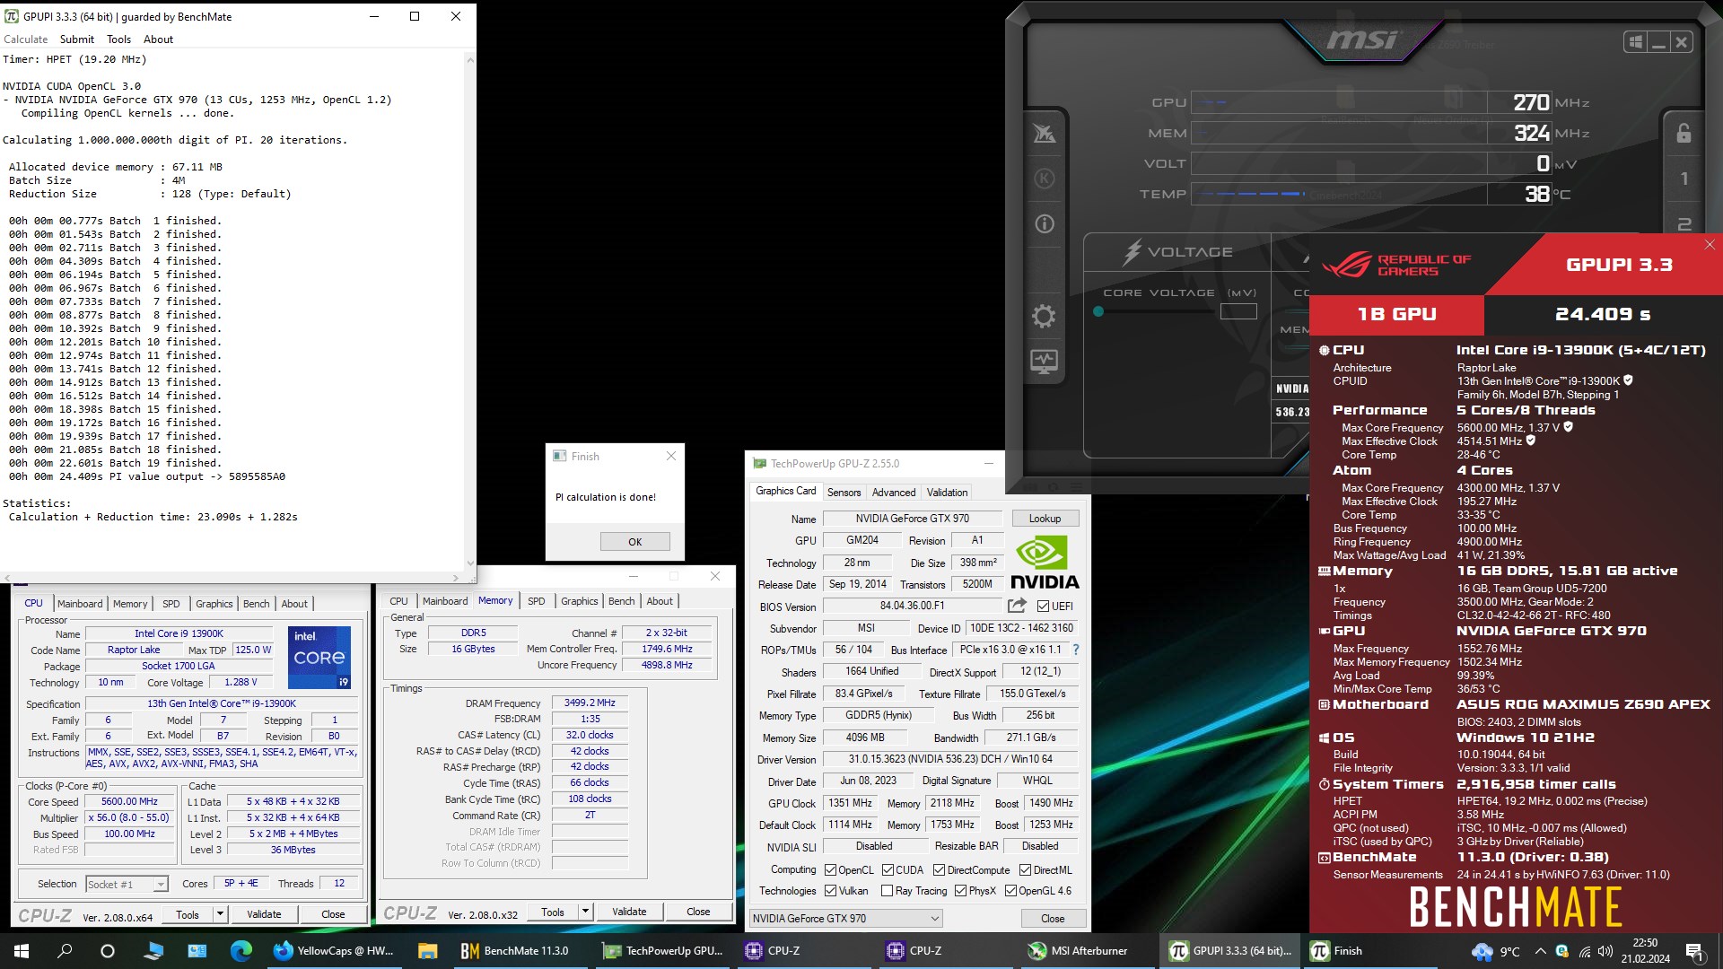Toggle Afterburner profile lock icon

[1684, 133]
